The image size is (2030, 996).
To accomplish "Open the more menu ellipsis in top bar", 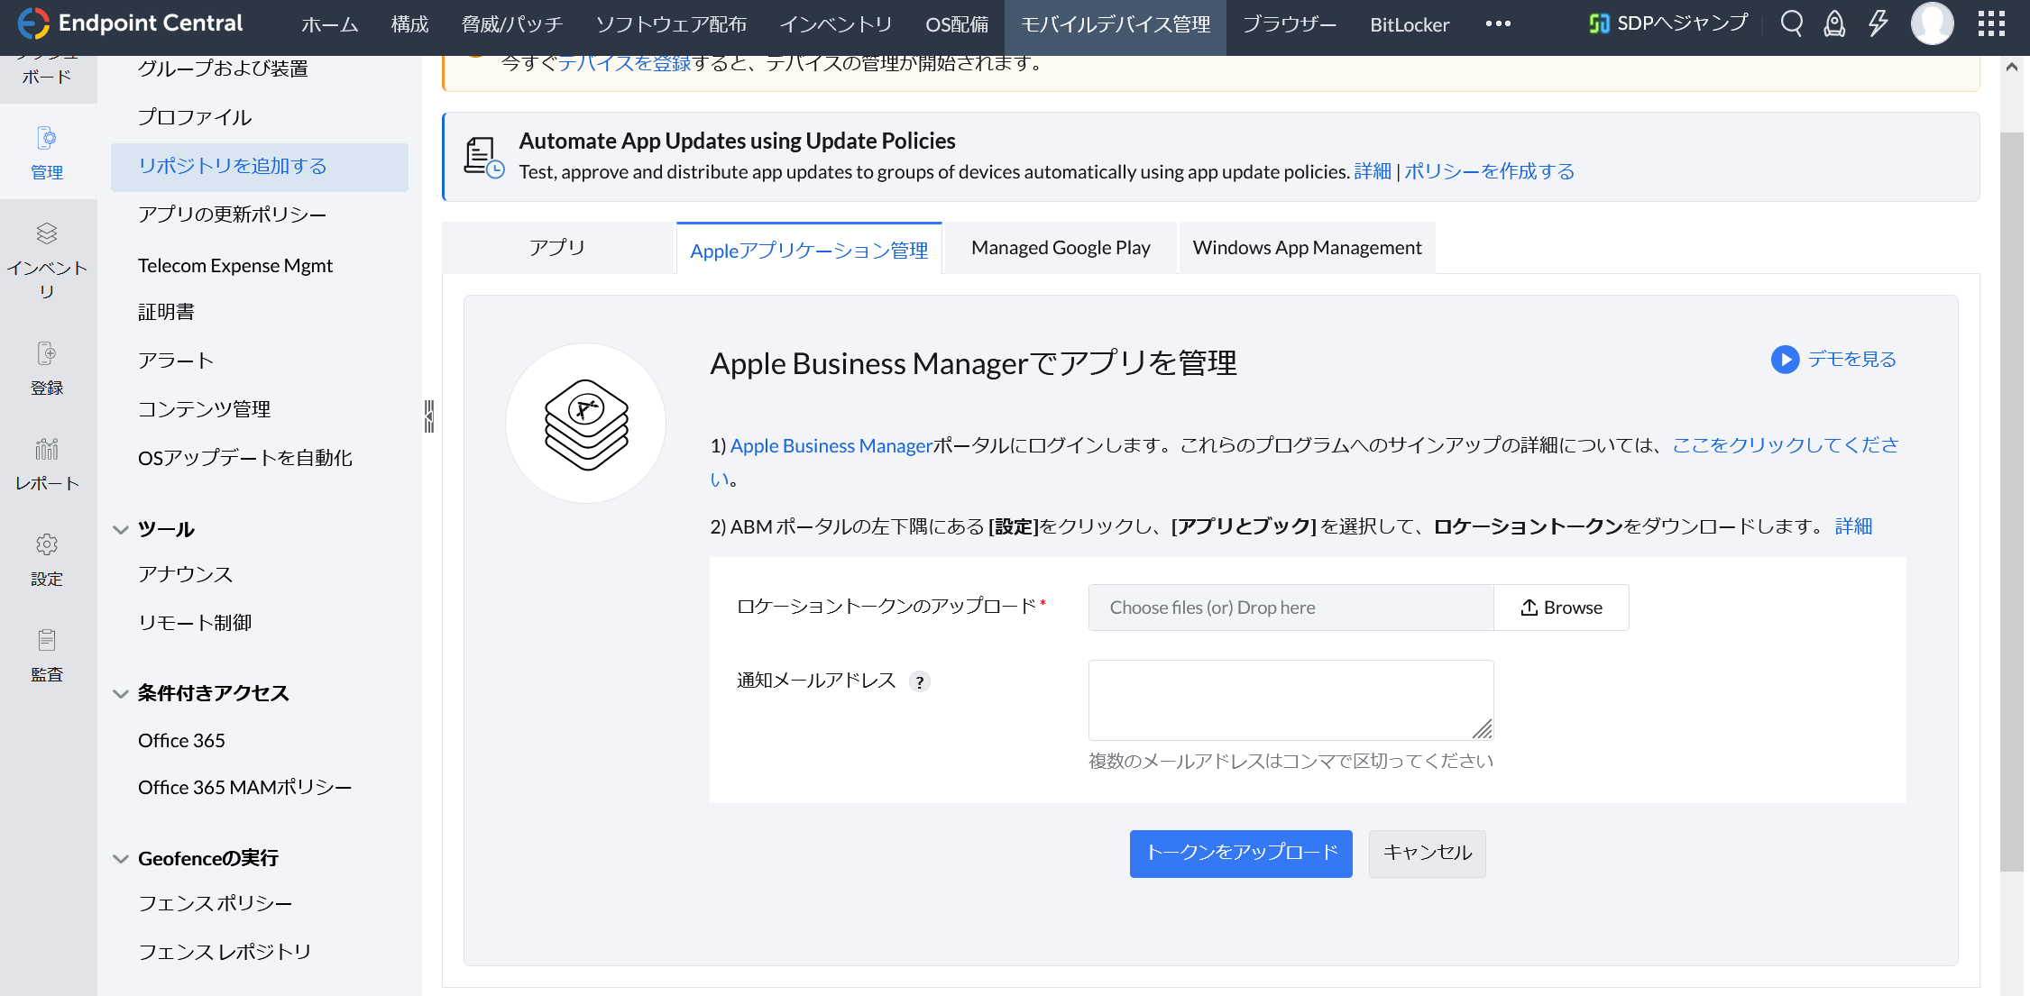I will [1498, 24].
